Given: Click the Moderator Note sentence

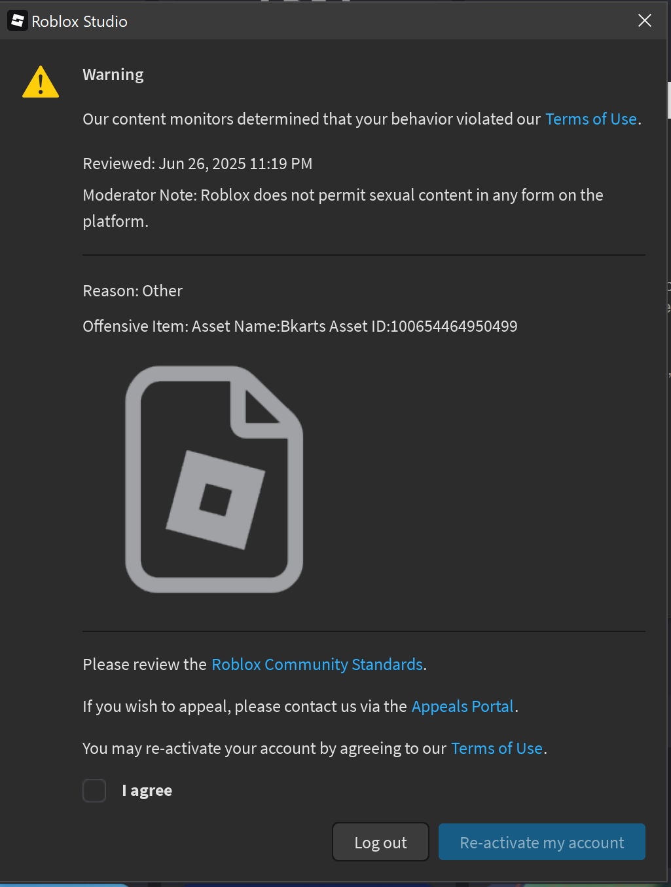Looking at the screenshot, I should tap(343, 208).
